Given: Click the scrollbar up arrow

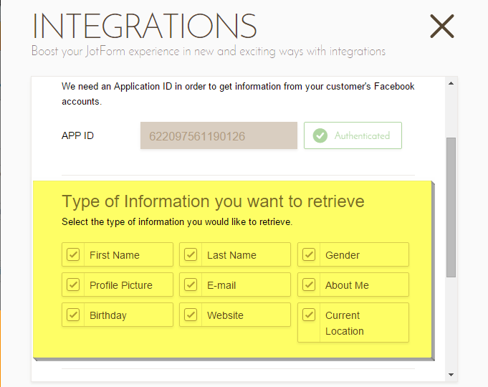Looking at the screenshot, I should [x=451, y=83].
